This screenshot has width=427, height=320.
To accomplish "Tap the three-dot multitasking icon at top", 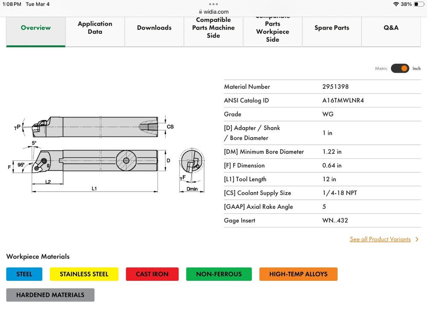I will [213, 4].
